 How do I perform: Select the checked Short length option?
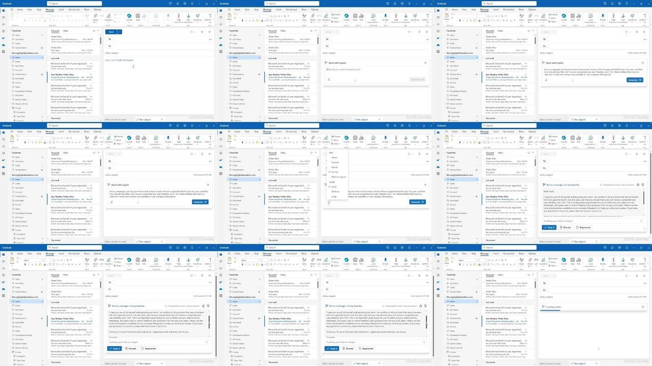point(334,187)
